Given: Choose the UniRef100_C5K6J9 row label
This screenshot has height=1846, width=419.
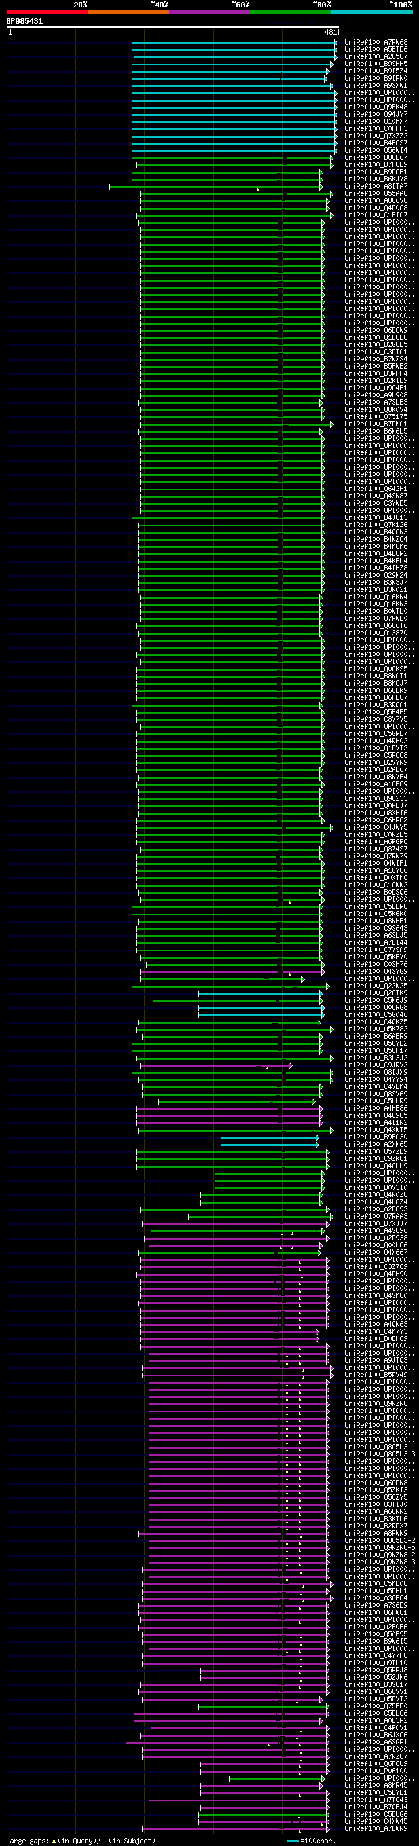Looking at the screenshot, I should pyautogui.click(x=376, y=1001).
